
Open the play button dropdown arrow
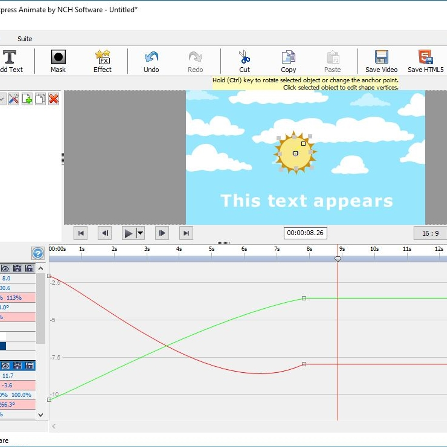click(140, 233)
